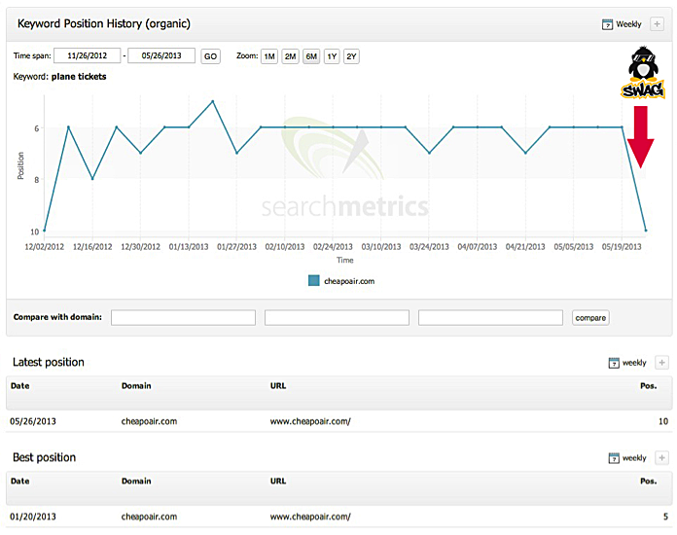The height and width of the screenshot is (535, 677).
Task: Set zoom to 2M
Action: point(290,56)
